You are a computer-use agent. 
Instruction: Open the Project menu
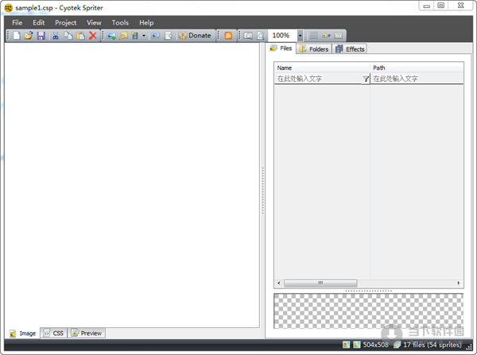66,23
